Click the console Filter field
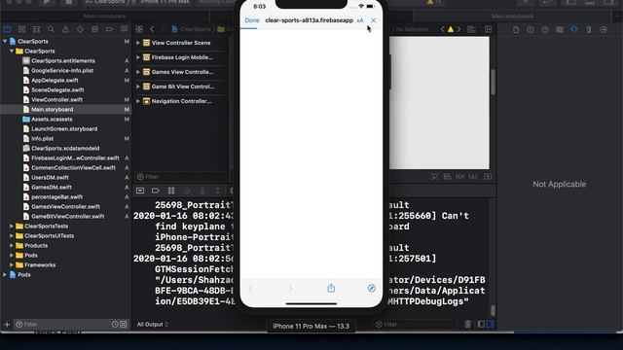Viewport: 623px width, 350px height. [416, 324]
